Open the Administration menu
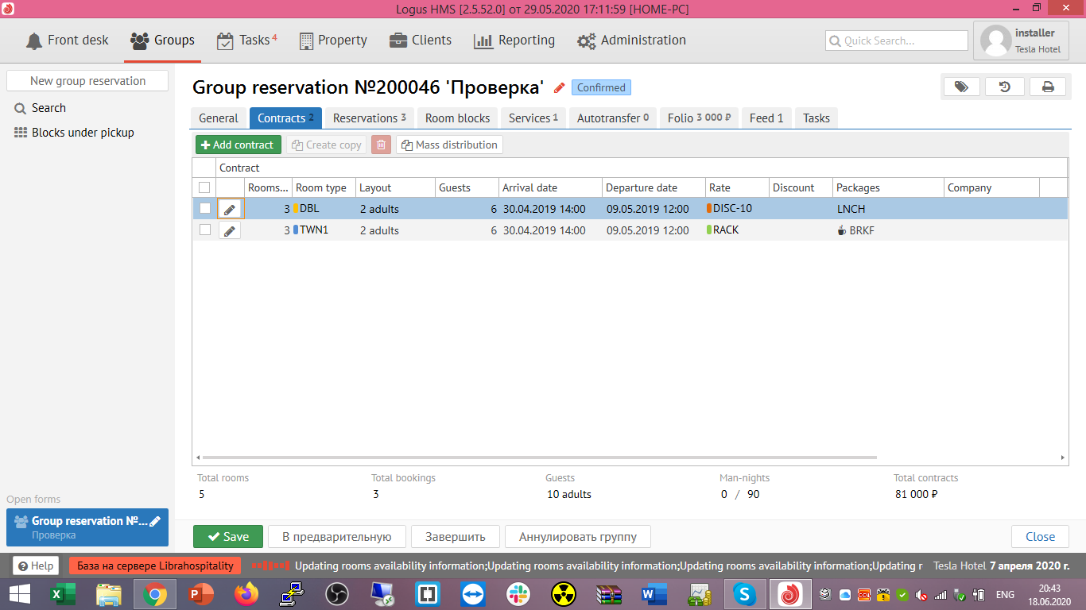Viewport: 1086px width, 610px height. [x=632, y=41]
